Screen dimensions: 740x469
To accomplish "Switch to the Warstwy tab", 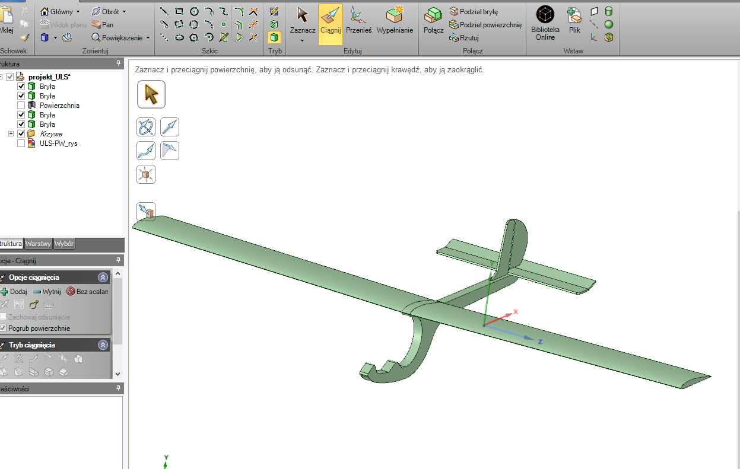I will 39,244.
